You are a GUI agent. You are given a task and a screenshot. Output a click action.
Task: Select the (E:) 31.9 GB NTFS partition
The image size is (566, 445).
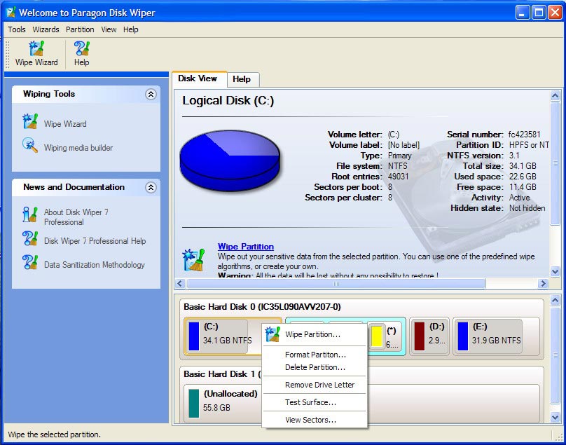pyautogui.click(x=488, y=336)
